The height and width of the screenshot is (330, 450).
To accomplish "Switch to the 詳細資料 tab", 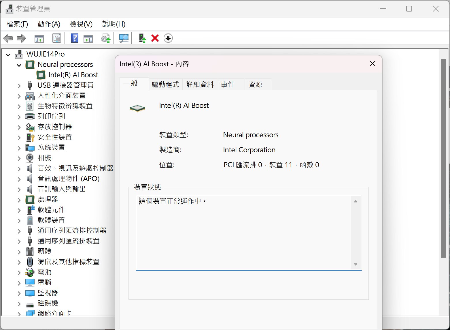I will click(x=200, y=85).
